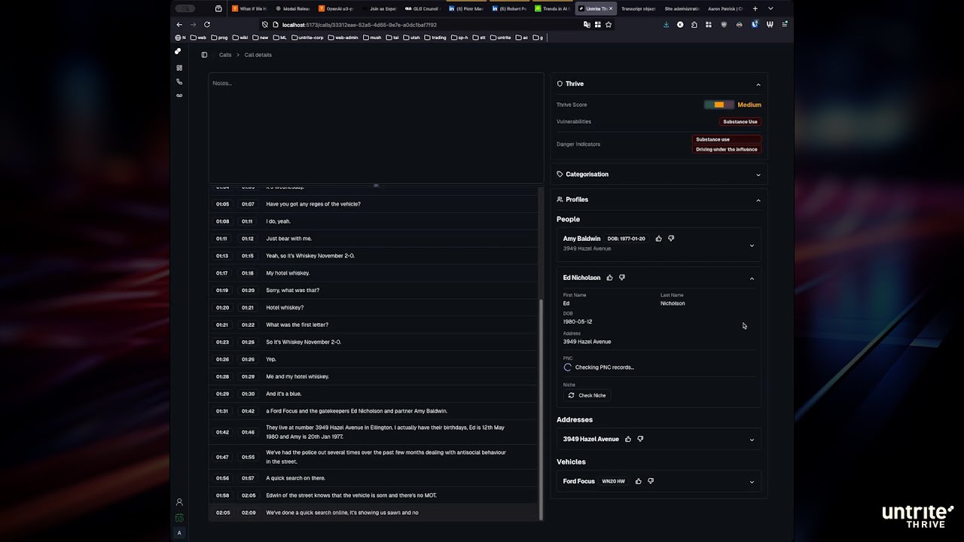Click inside the Notes text area

point(376,128)
